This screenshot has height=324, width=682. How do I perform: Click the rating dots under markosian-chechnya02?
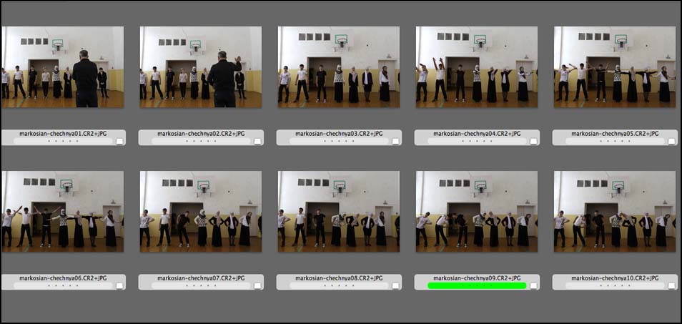coord(201,142)
